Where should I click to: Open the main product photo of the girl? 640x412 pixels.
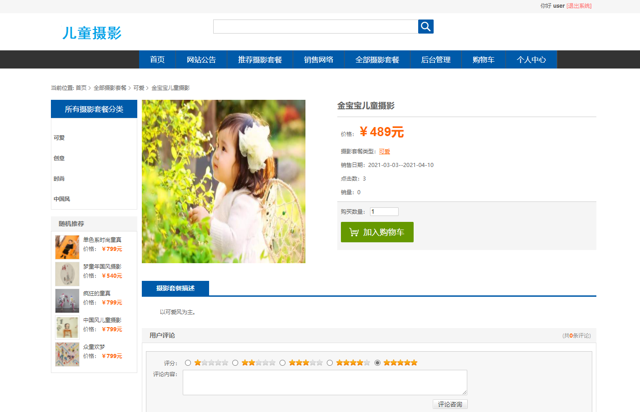[x=224, y=181]
